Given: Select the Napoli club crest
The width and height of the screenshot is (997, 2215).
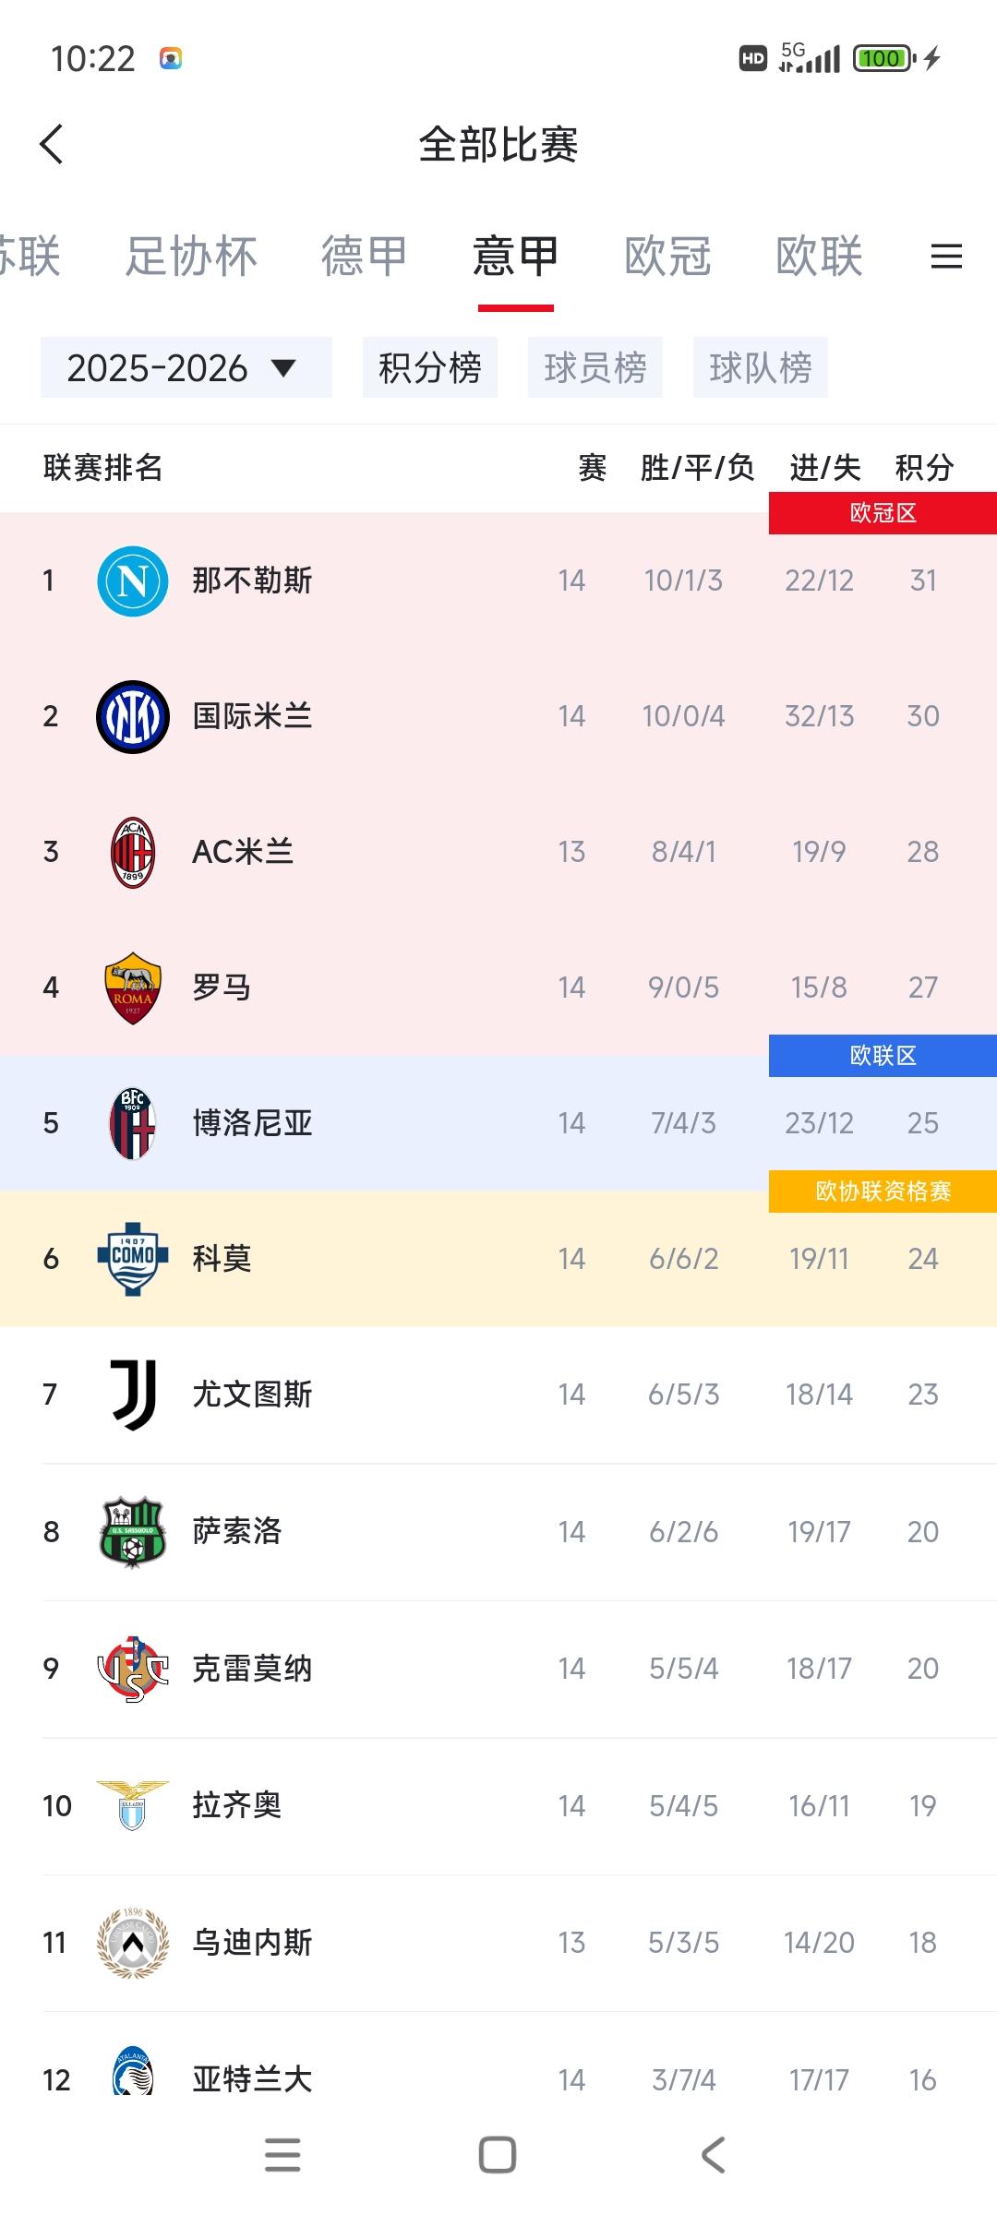Looking at the screenshot, I should coord(130,581).
